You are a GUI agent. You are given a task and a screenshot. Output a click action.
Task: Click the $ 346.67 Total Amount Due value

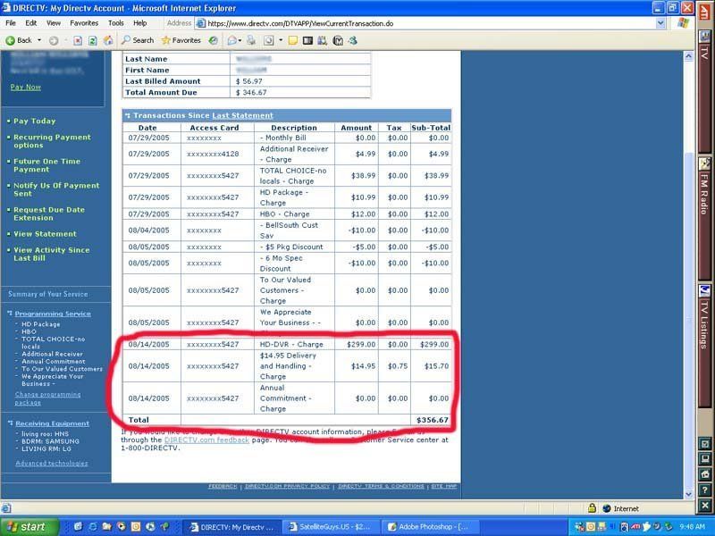pos(251,92)
